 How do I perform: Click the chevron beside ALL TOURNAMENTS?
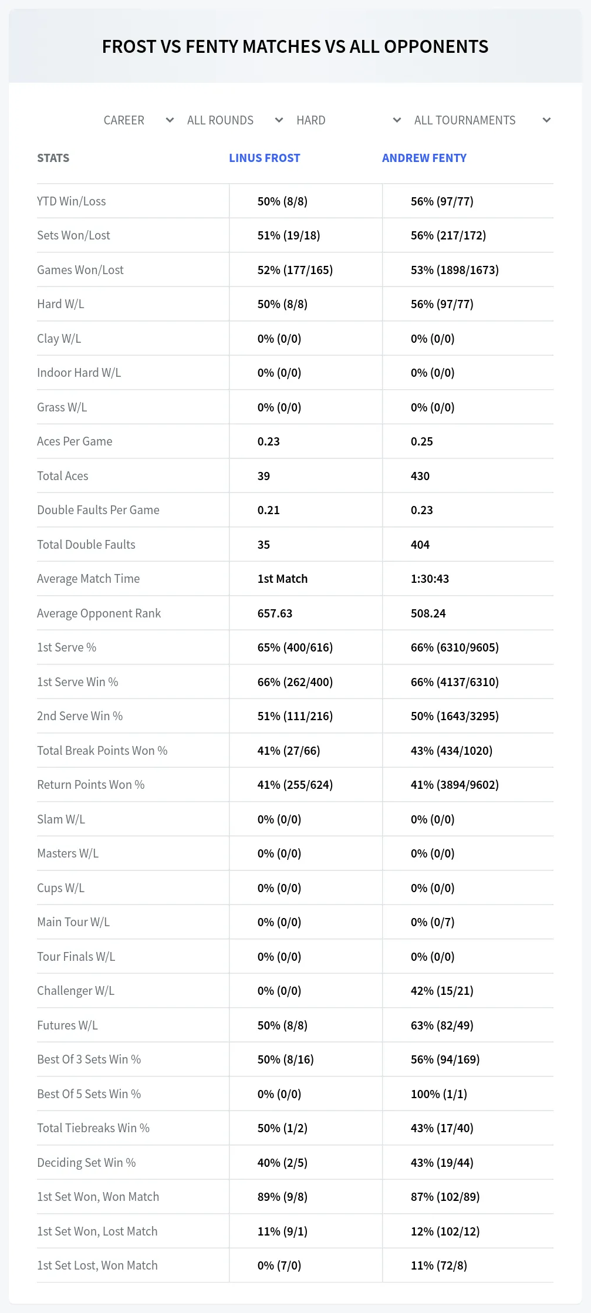pyautogui.click(x=547, y=120)
